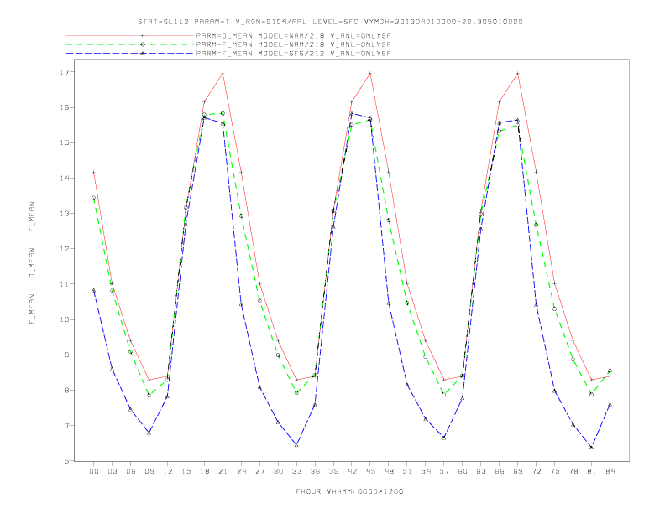
Task: Click x-axis tick label 24
Action: coord(241,471)
